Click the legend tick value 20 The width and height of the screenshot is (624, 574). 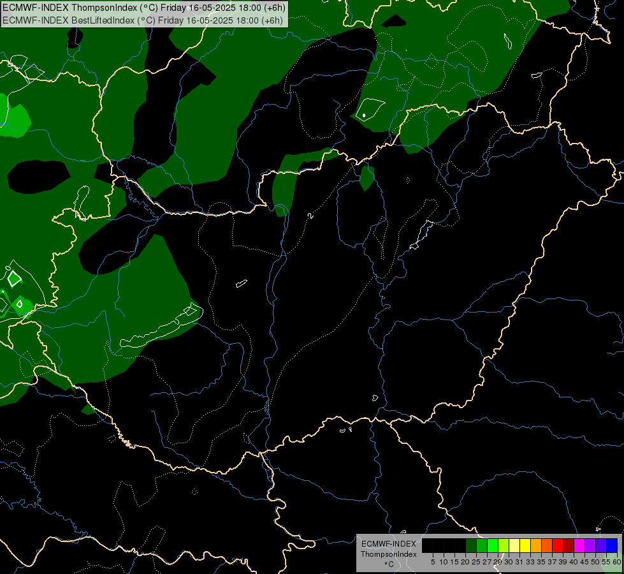pos(465,562)
